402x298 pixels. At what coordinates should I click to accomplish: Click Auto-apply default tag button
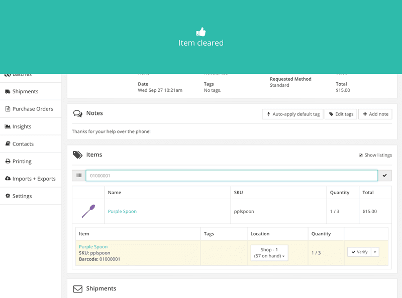point(292,114)
